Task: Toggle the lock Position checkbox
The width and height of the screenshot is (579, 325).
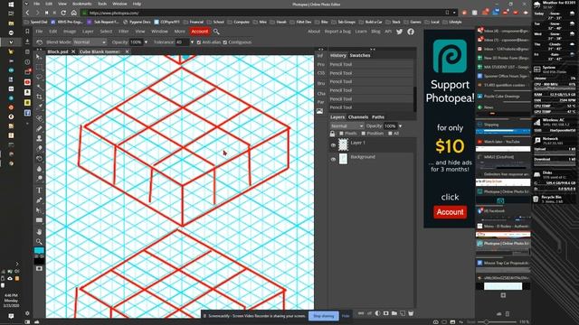Action: click(x=364, y=134)
